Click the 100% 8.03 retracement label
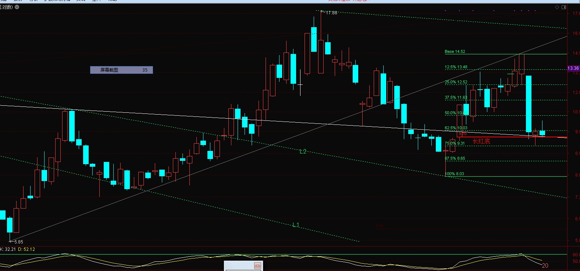The height and width of the screenshot is (271, 580). [455, 174]
